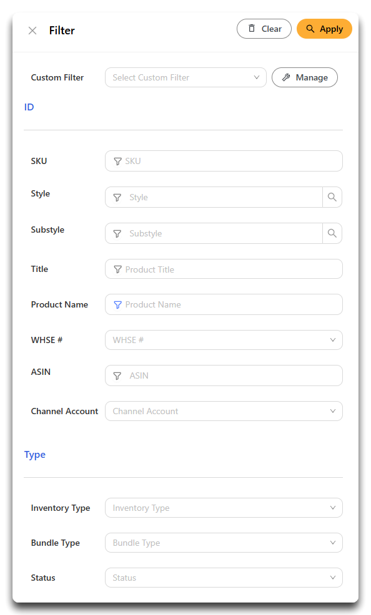This screenshot has height=615, width=371.
Task: Click the funnel icon in Style field
Action: click(x=117, y=197)
